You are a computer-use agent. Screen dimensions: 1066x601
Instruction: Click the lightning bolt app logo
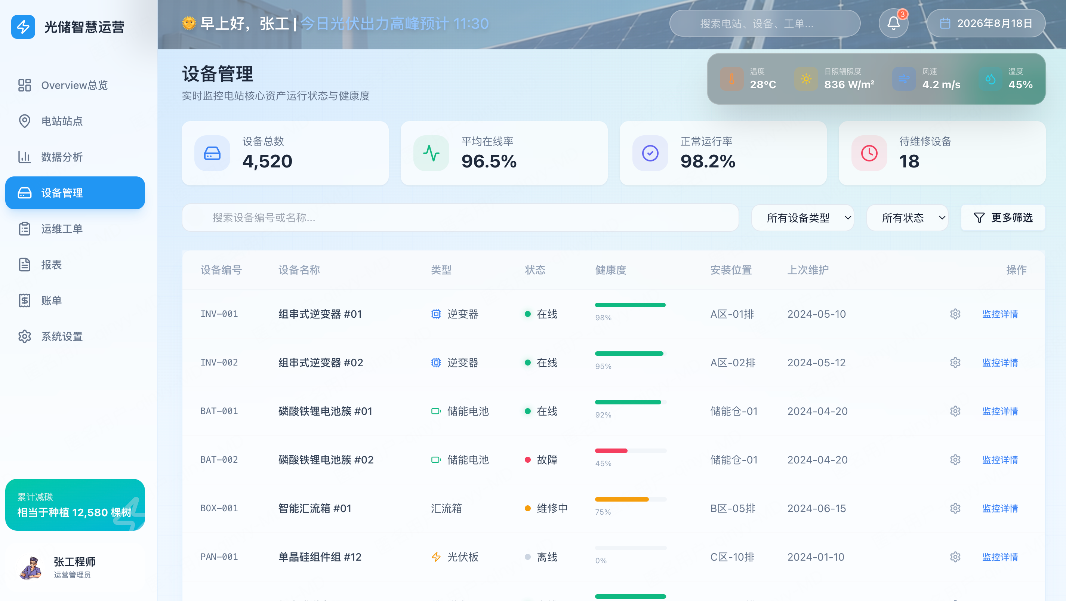tap(23, 27)
